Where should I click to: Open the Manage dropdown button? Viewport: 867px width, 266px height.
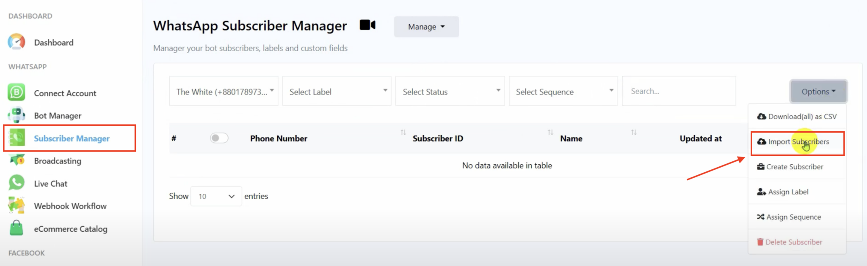click(426, 27)
